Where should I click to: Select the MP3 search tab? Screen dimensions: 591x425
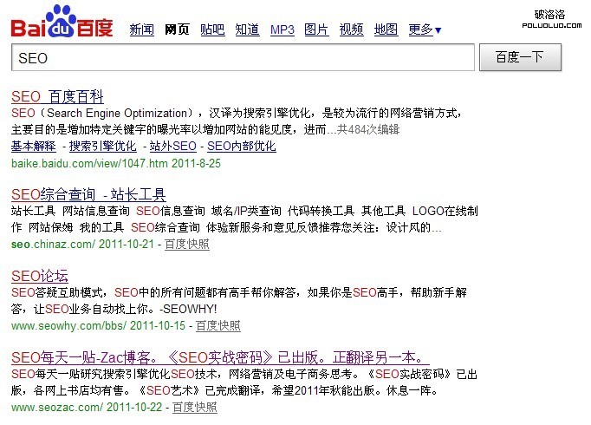coord(282,29)
